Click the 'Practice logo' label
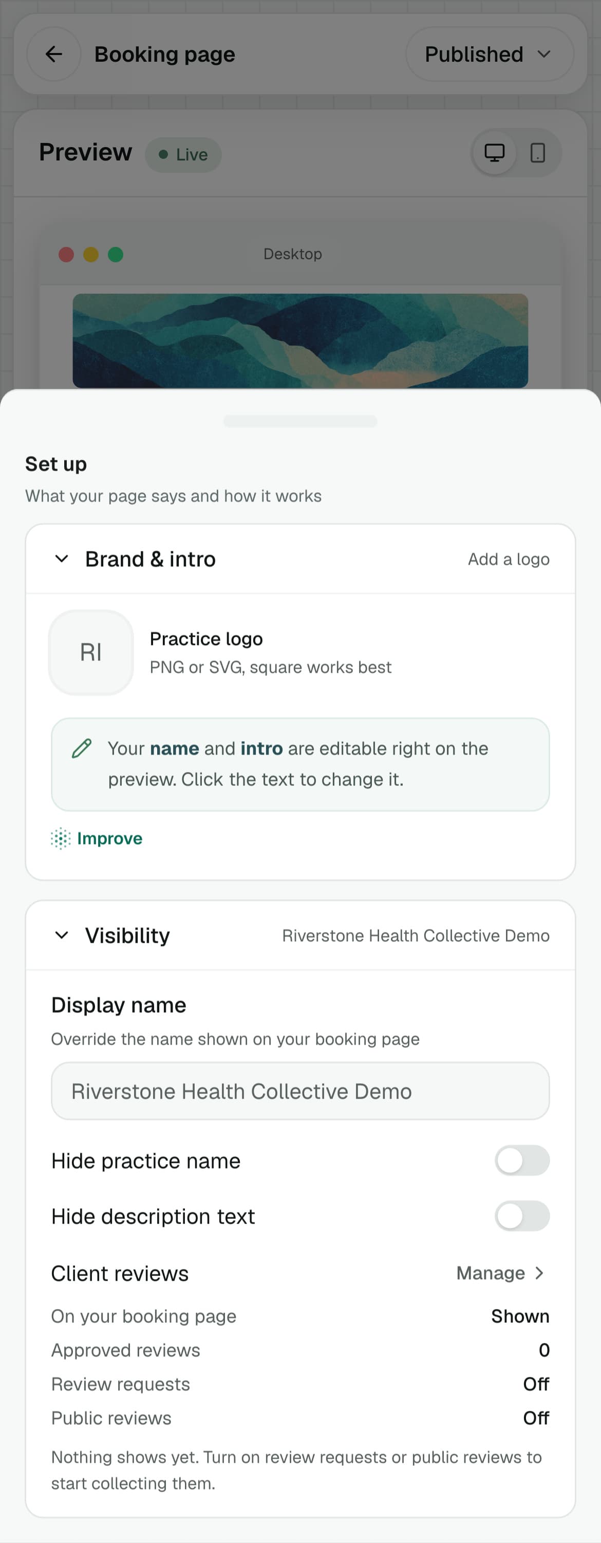The width and height of the screenshot is (601, 1543). pos(206,639)
